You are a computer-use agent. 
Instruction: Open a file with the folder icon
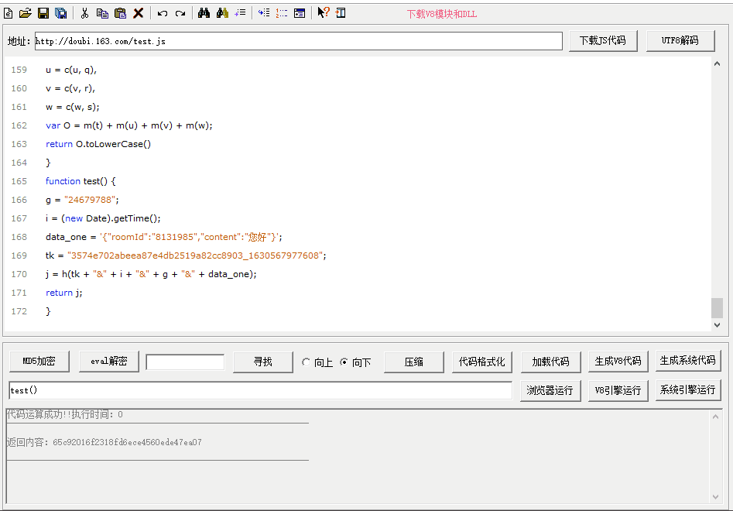pos(26,13)
